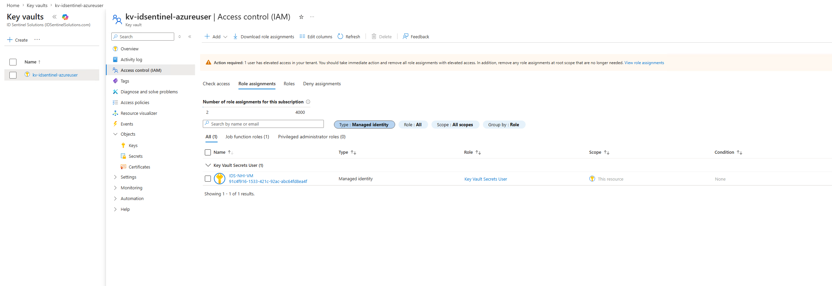This screenshot has width=832, height=286.
Task: Open the Group by : Role filter
Action: [x=504, y=125]
